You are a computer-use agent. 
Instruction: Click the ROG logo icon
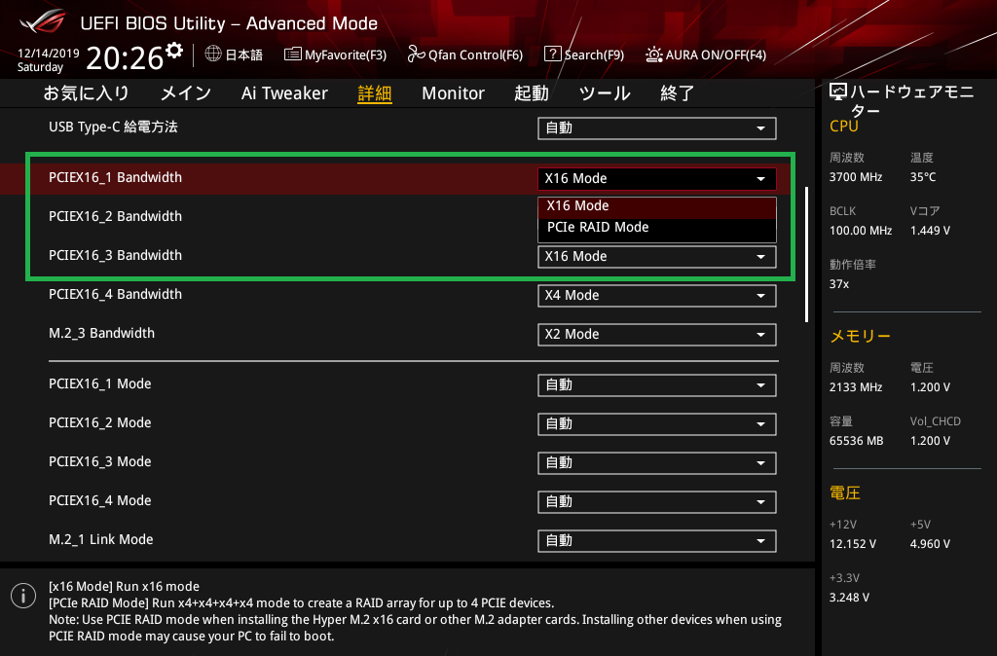tap(43, 21)
